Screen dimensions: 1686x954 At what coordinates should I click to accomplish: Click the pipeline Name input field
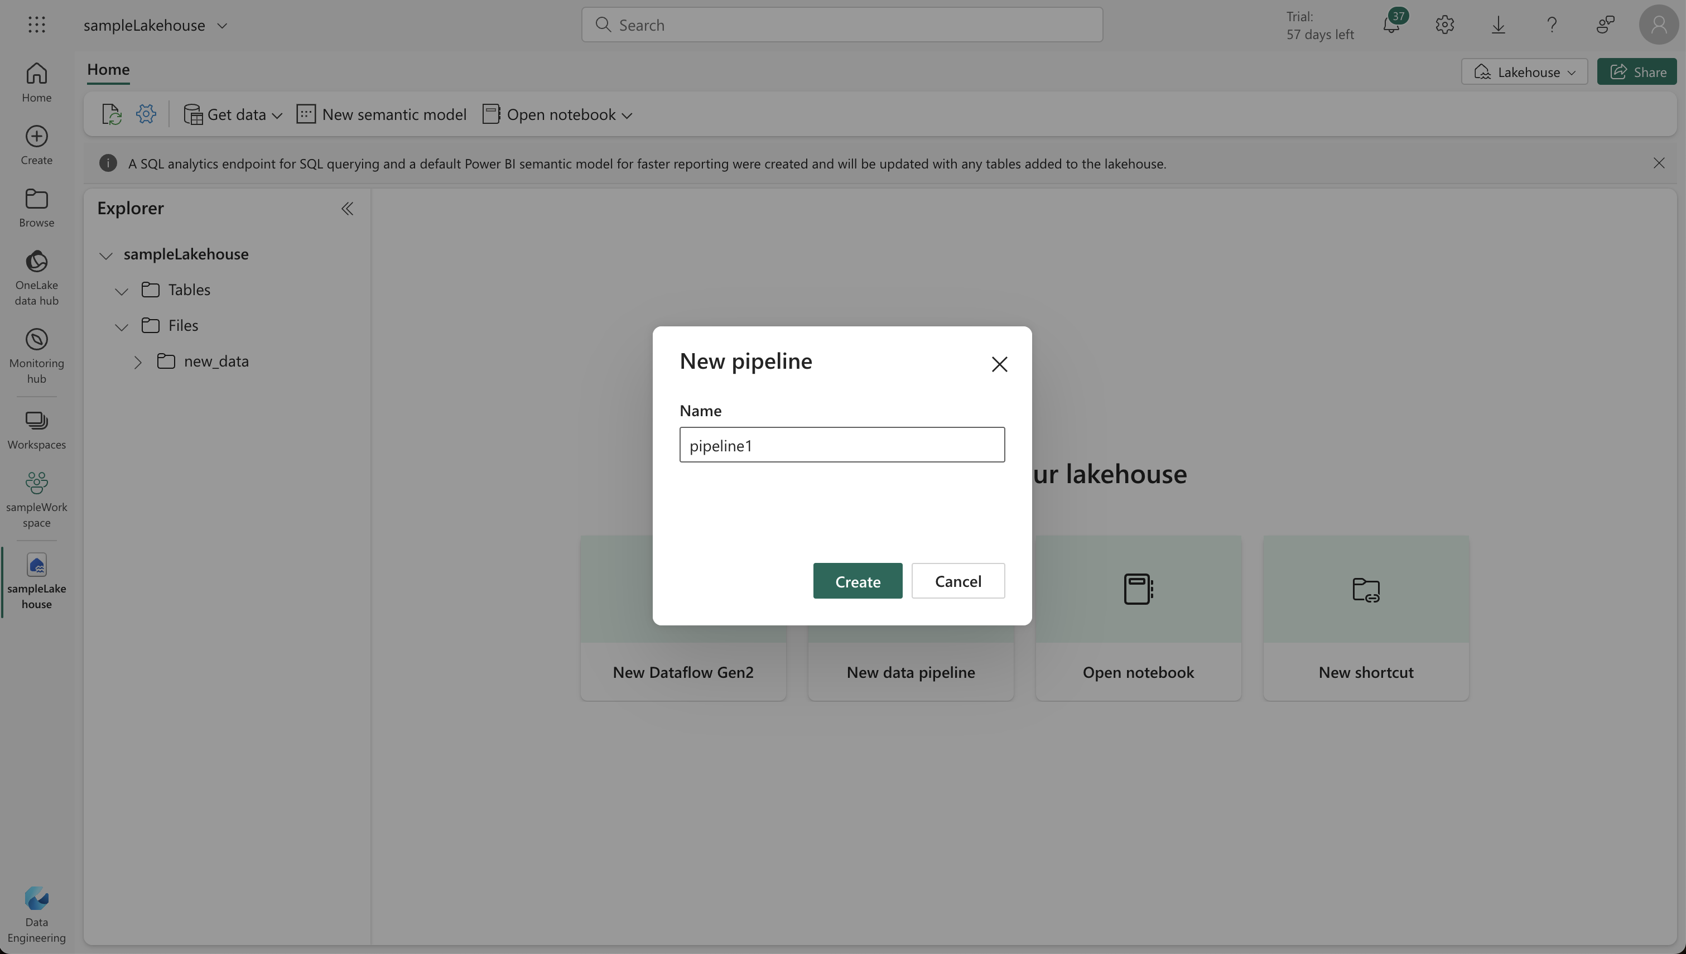click(x=842, y=444)
